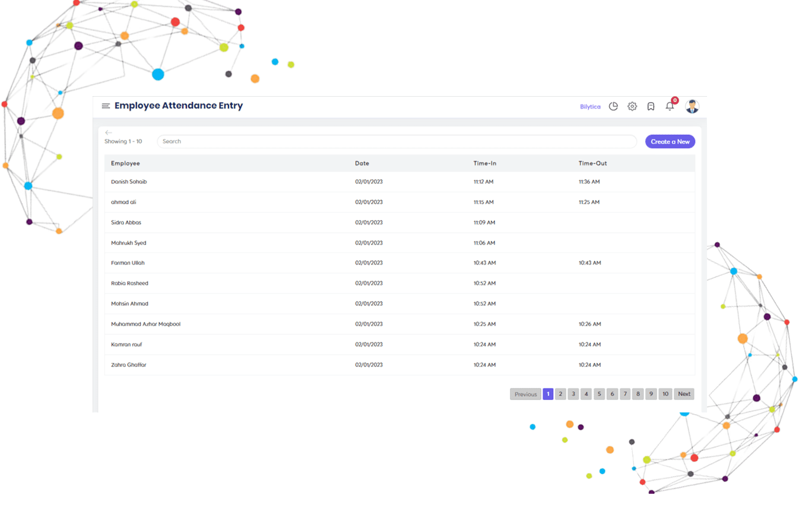
Task: Go to pagination page 8
Action: click(638, 394)
